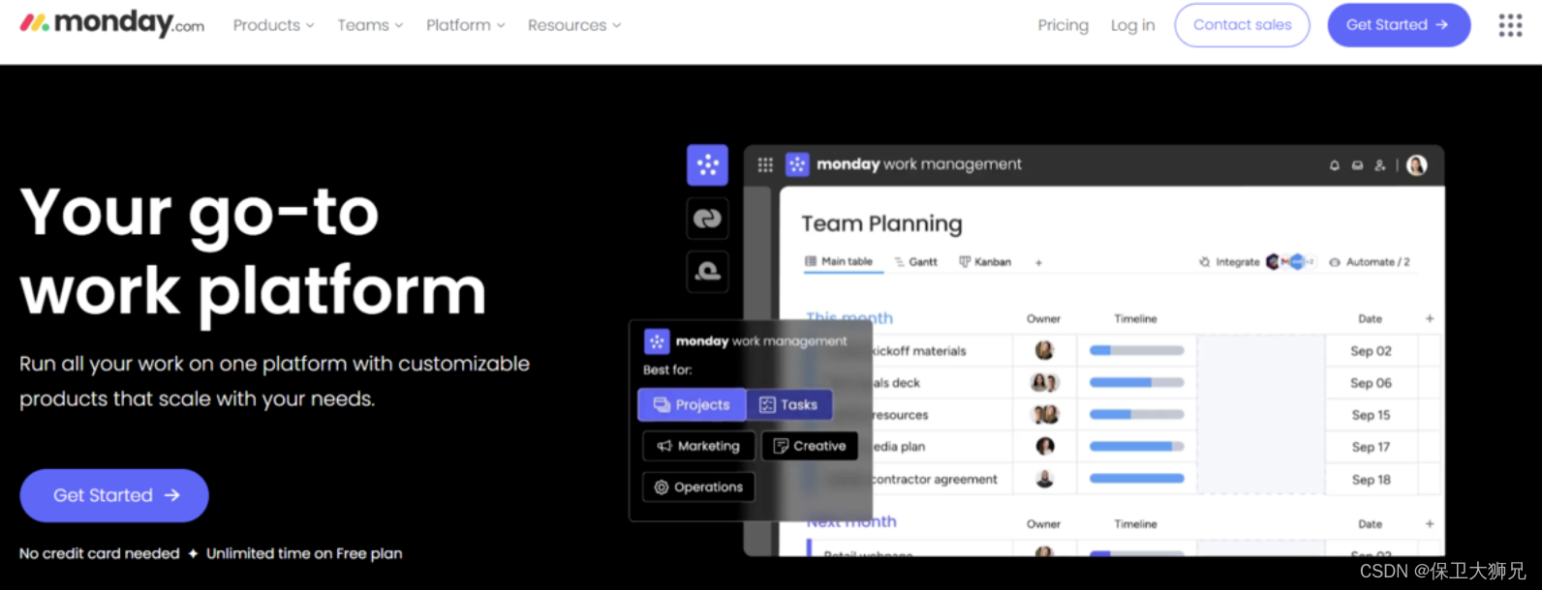
Task: Open the app switcher grid in board header
Action: pos(765,165)
